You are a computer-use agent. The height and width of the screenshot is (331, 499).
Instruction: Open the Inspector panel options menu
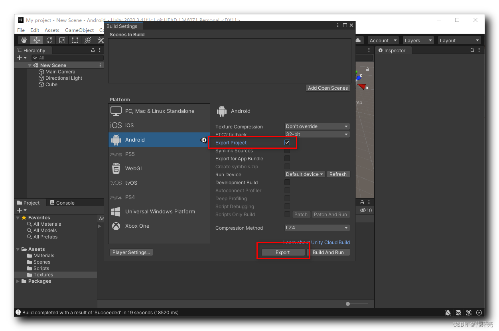479,50
